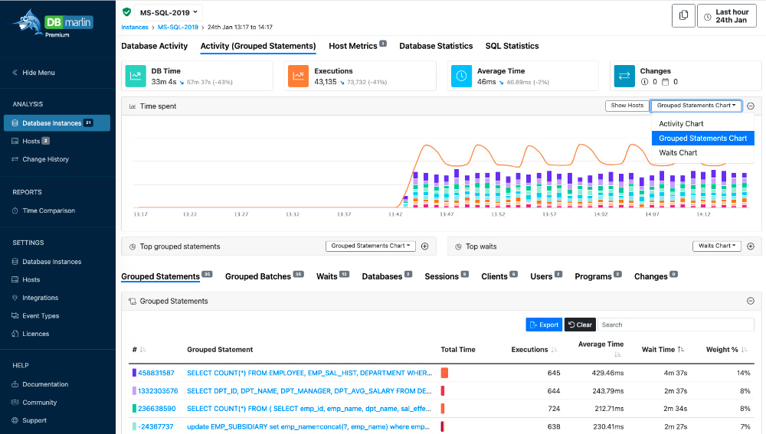This screenshot has height=434, width=766.
Task: Open Documentation help link
Action: pyautogui.click(x=40, y=384)
